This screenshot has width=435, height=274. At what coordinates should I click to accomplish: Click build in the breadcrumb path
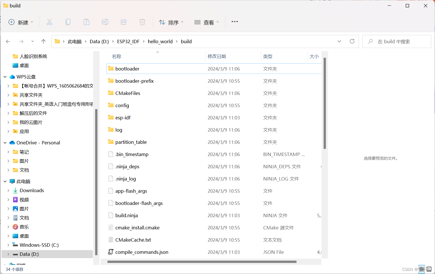[x=186, y=41]
